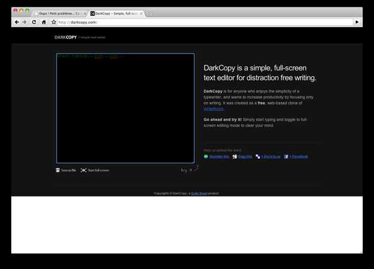Screen dimensions: 374x269
Task: Click the DARKCOPY logo in page header
Action: tap(65, 37)
